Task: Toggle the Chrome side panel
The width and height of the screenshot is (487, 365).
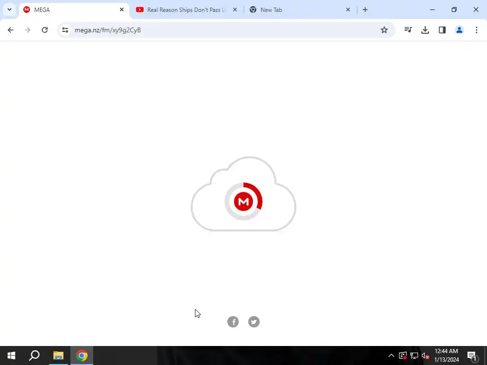Action: click(442, 30)
